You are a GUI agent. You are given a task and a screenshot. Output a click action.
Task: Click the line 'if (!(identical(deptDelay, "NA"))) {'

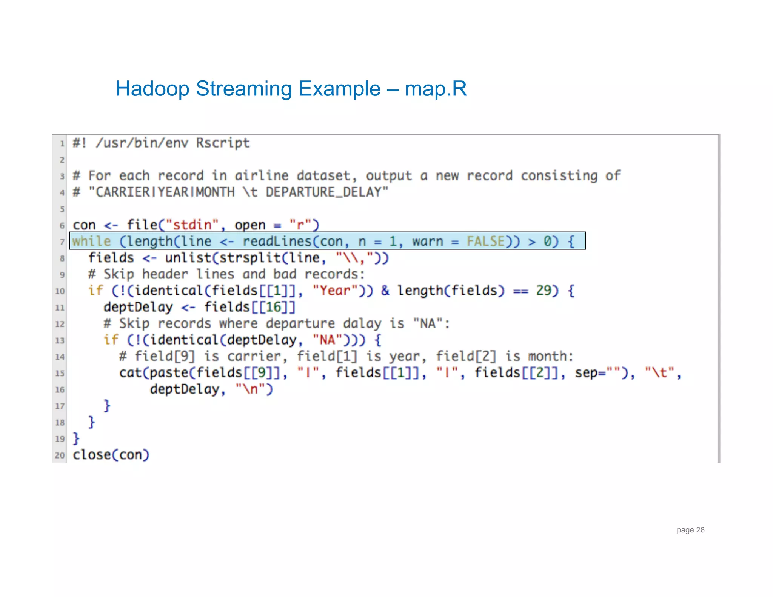click(x=243, y=340)
